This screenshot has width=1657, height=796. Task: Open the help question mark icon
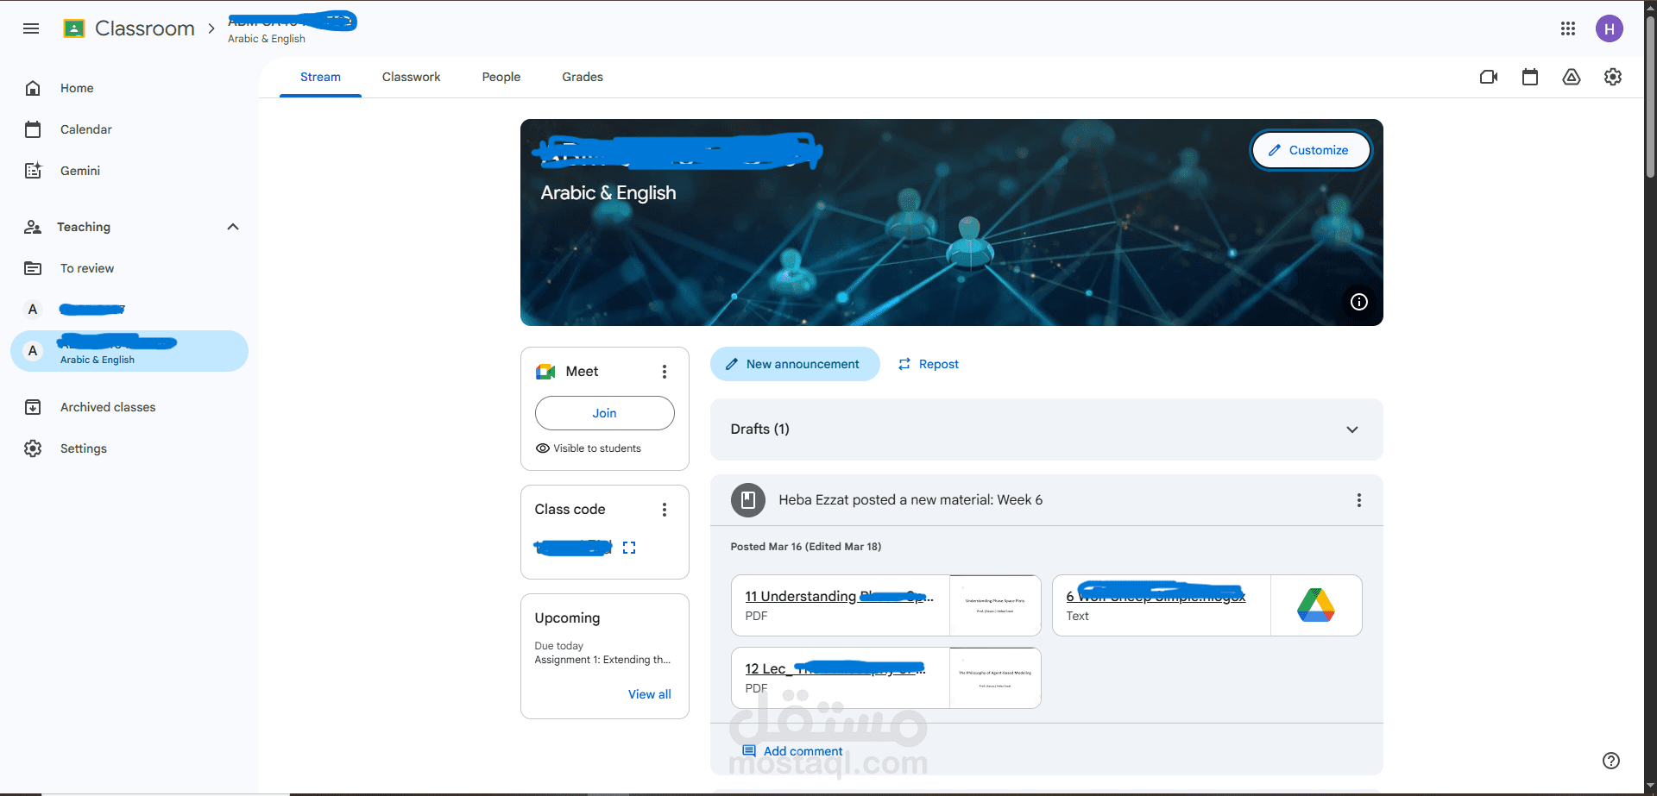point(1611,761)
